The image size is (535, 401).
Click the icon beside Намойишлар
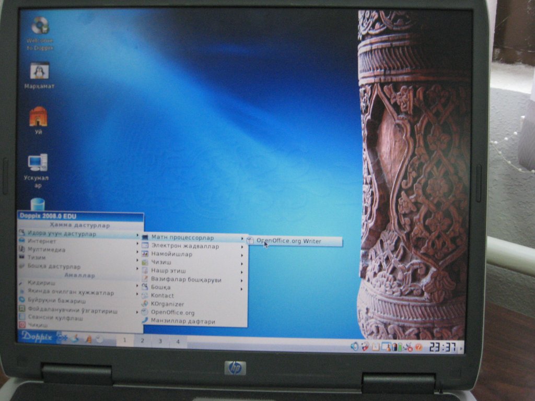click(145, 254)
